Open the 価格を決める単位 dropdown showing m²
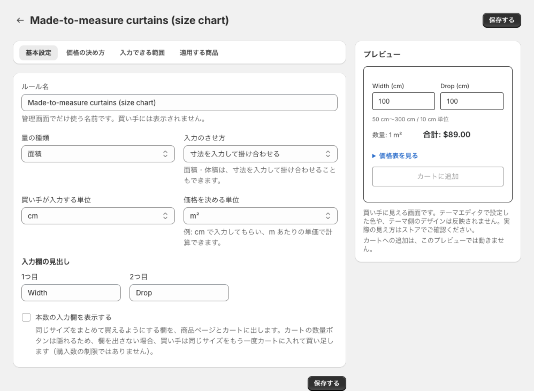 (260, 216)
